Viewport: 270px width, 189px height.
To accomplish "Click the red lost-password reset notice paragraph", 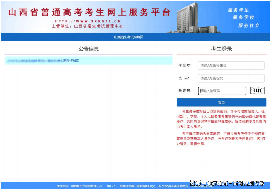I will [221, 139].
